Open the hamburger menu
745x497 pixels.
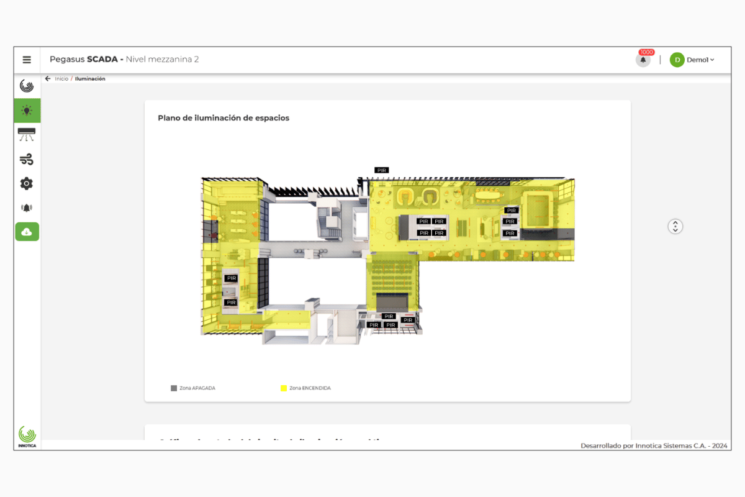pos(27,60)
